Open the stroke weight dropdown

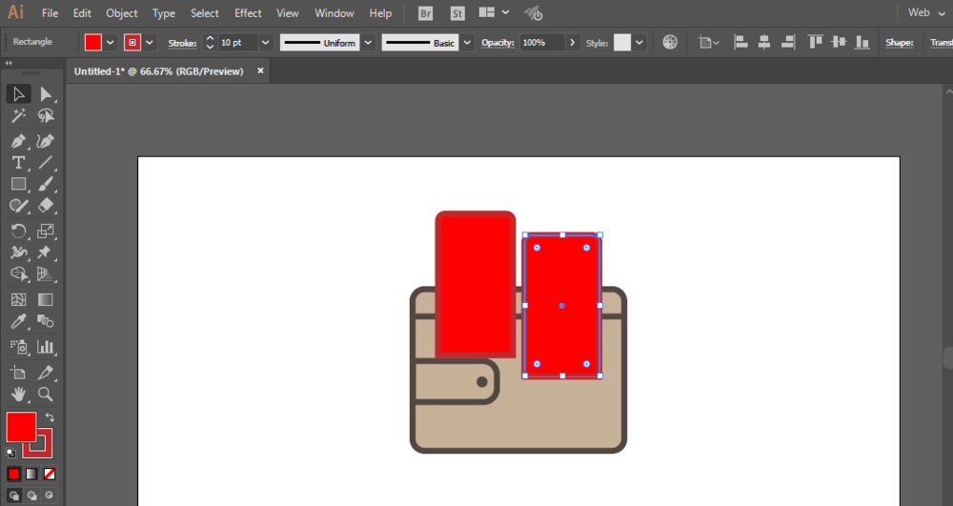[265, 43]
